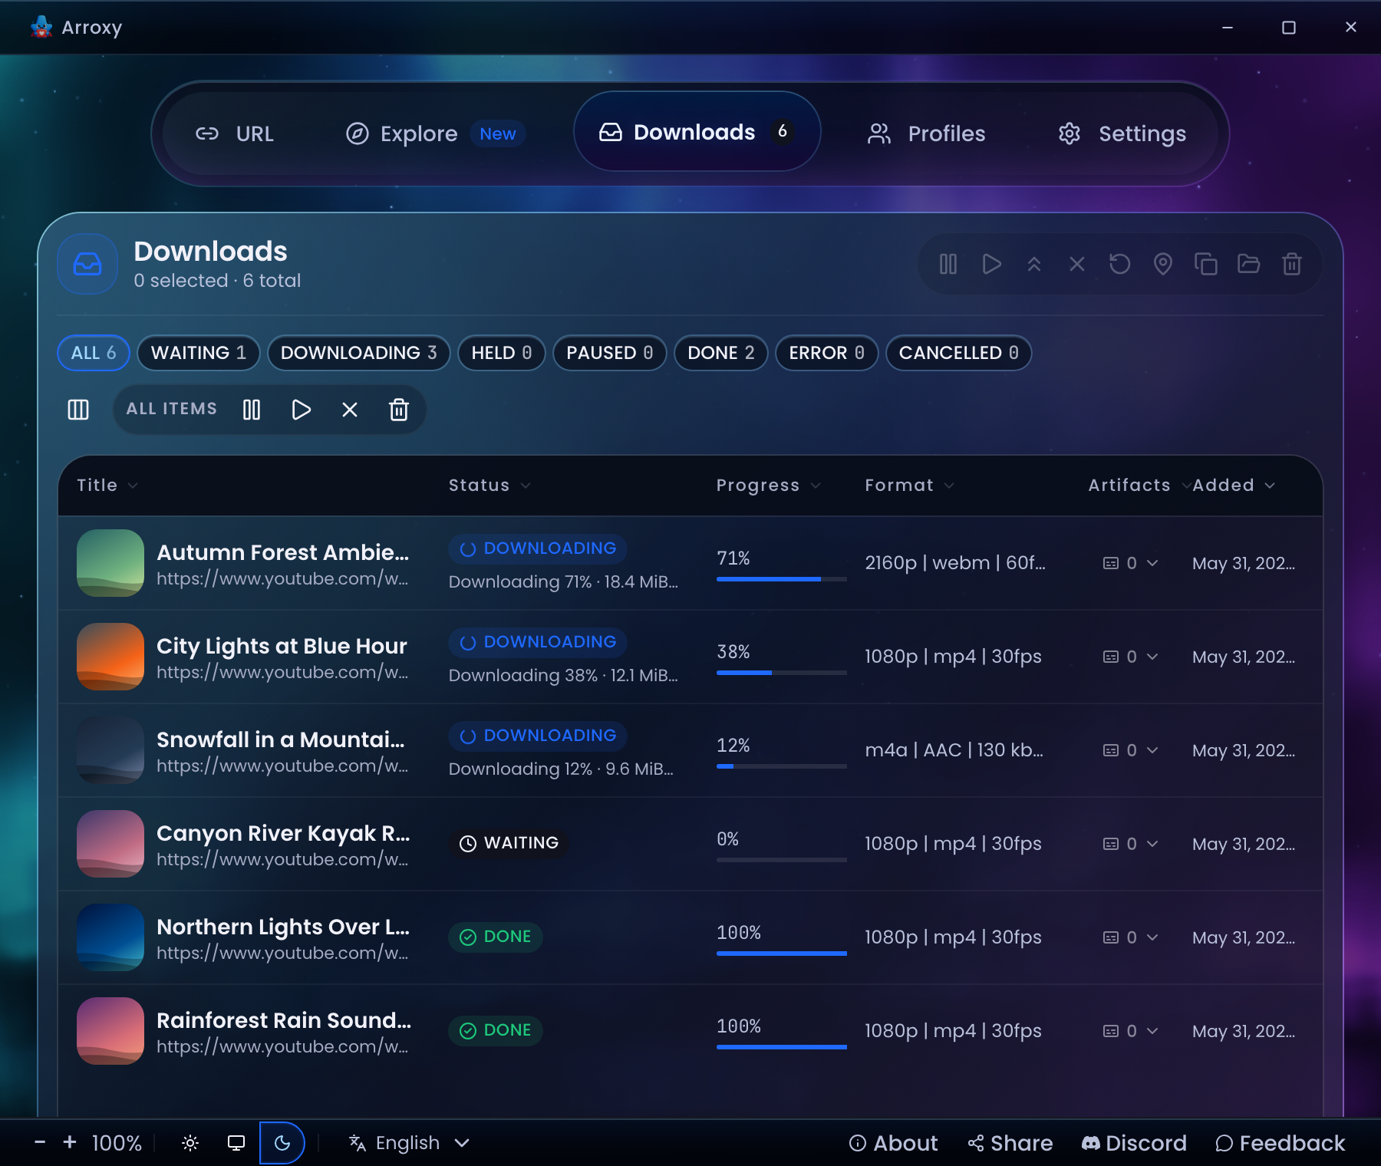This screenshot has height=1166, width=1381.
Task: Select the Northern Lights thumbnail
Action: tap(110, 937)
